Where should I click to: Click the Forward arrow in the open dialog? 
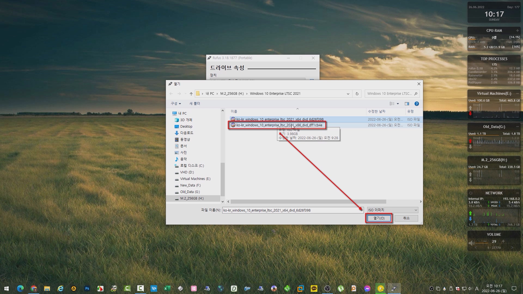(x=179, y=94)
